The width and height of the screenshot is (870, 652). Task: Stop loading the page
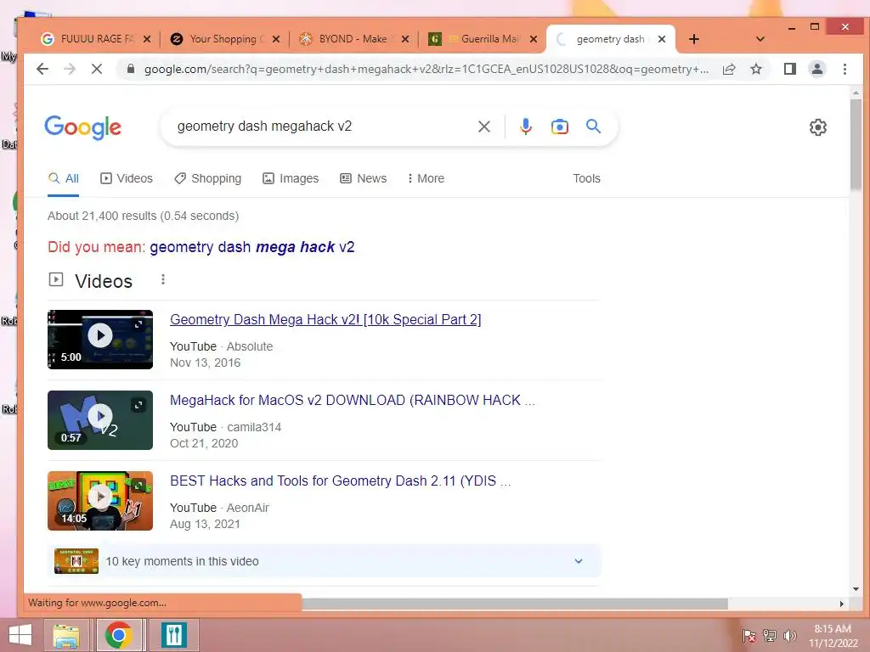click(97, 69)
